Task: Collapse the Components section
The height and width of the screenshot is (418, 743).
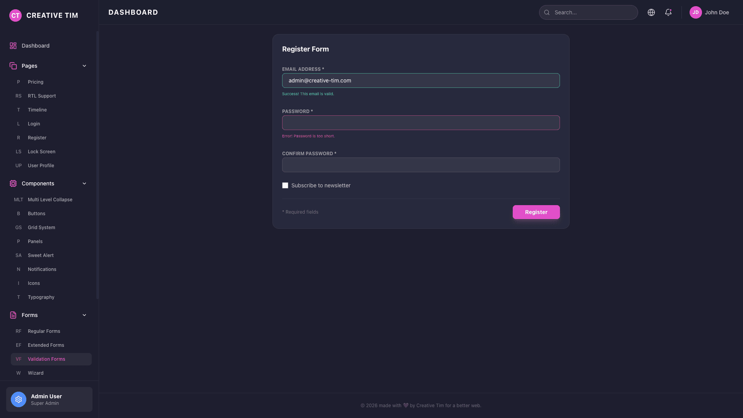Action: point(84,183)
